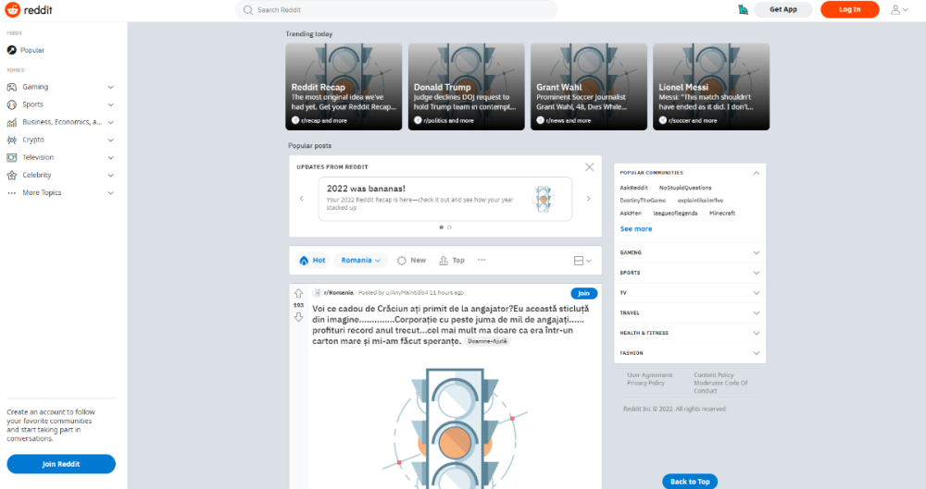Expand the Television topic chevron

110,157
